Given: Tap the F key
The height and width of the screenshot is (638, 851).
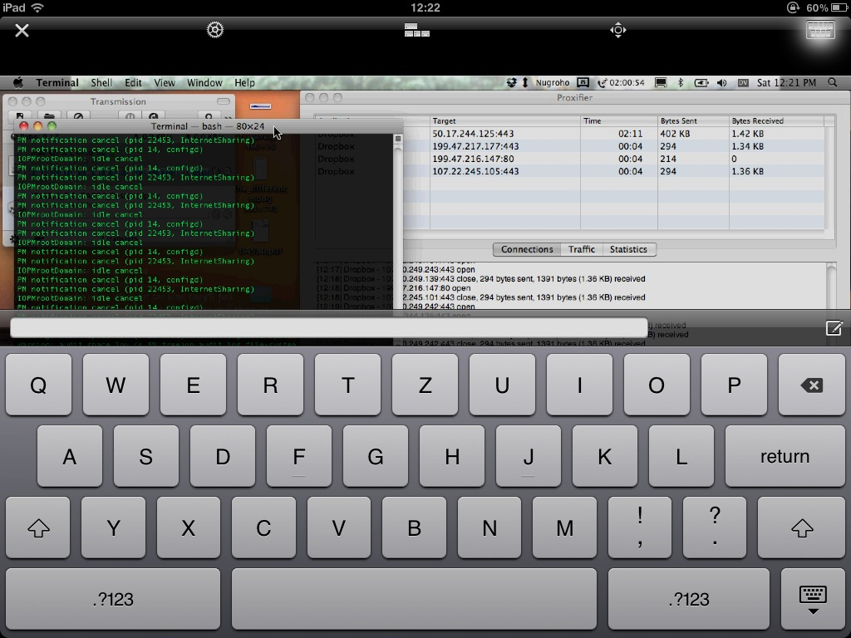Looking at the screenshot, I should [x=299, y=456].
